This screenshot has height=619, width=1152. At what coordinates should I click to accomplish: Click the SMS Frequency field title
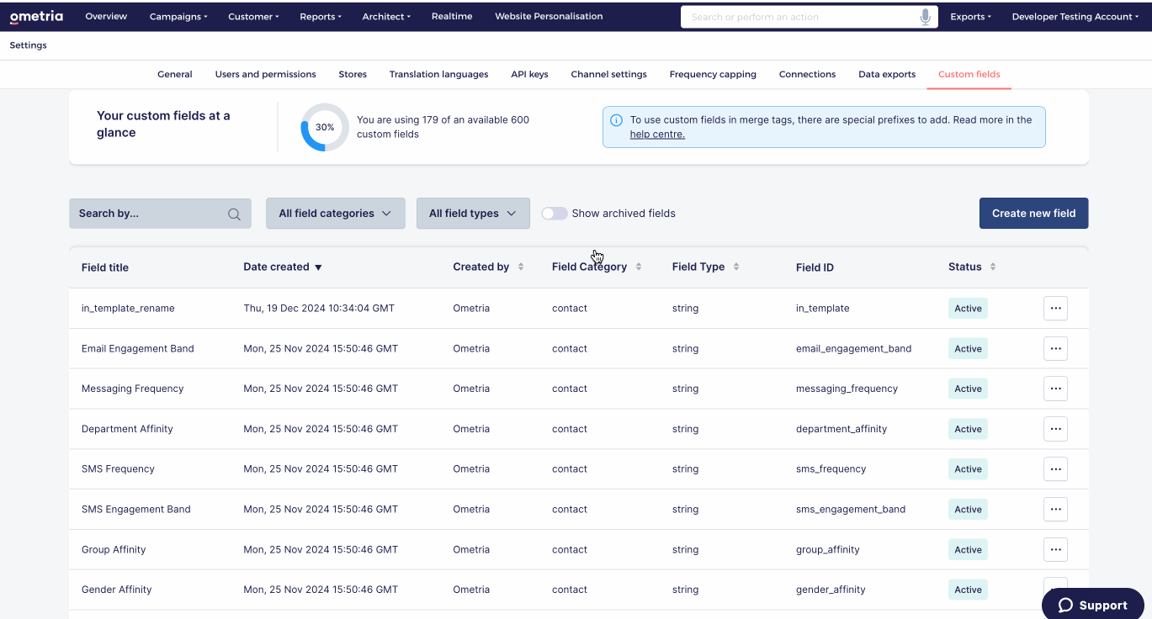[118, 469]
